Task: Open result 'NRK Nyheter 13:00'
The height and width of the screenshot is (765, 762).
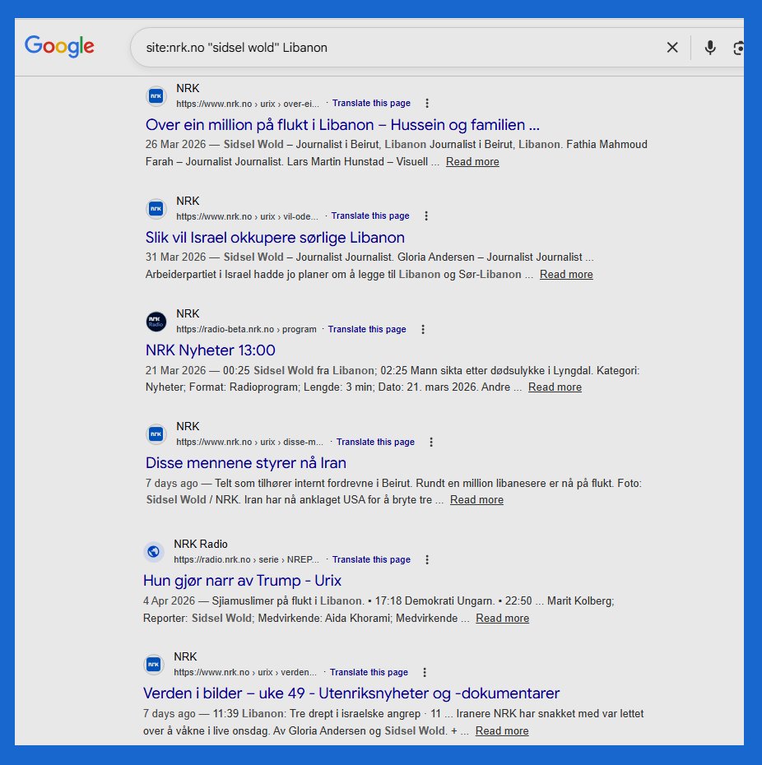Action: pyautogui.click(x=210, y=350)
